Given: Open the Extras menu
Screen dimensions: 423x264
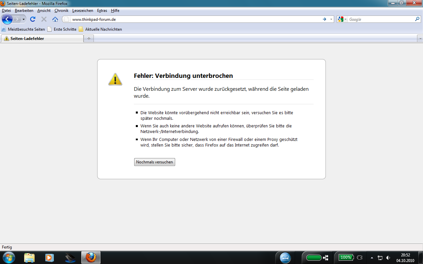Looking at the screenshot, I should tap(102, 11).
